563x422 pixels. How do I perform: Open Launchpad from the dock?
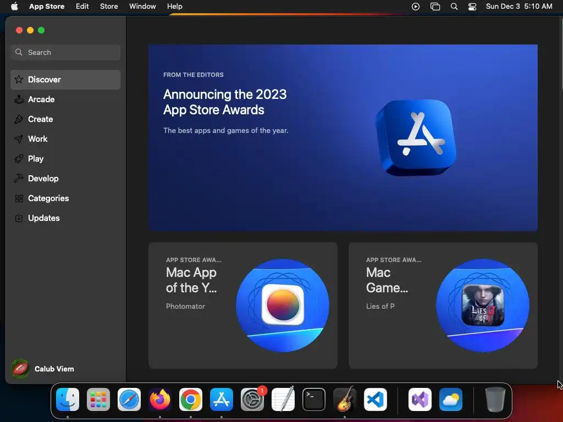point(98,399)
